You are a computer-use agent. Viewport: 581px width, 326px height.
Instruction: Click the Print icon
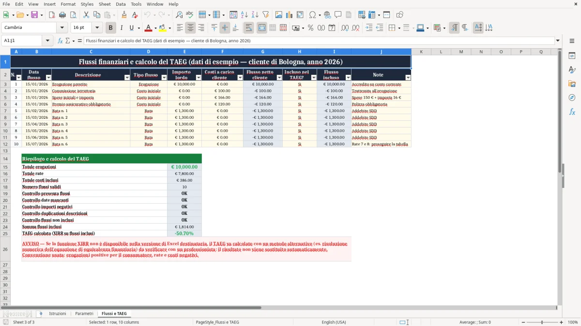point(62,15)
